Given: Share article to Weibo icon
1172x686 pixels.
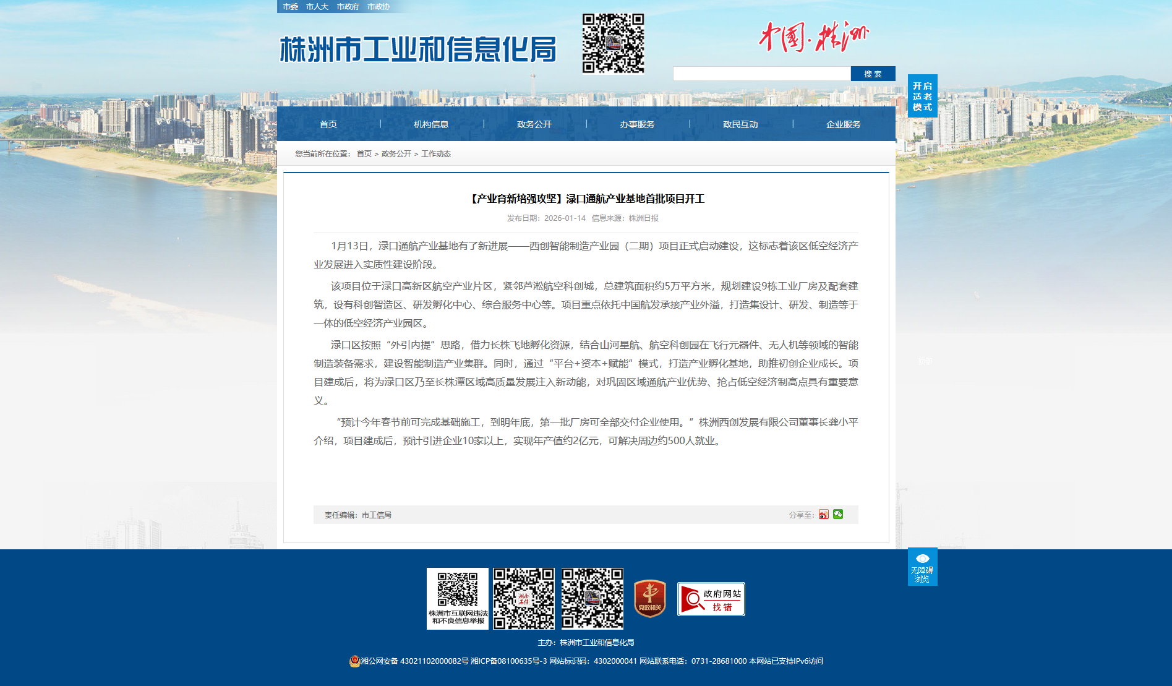Looking at the screenshot, I should 823,515.
